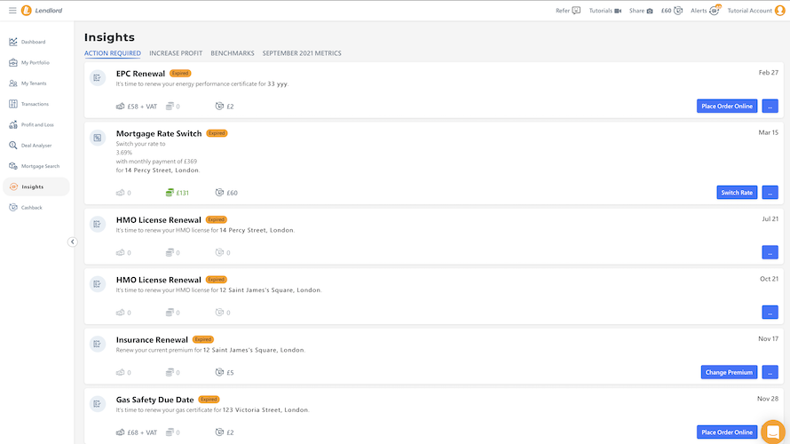
Task: Click the Expired badge on Mortgage Rate Switch
Action: (x=217, y=133)
